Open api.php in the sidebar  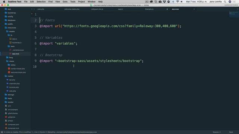[12, 80]
